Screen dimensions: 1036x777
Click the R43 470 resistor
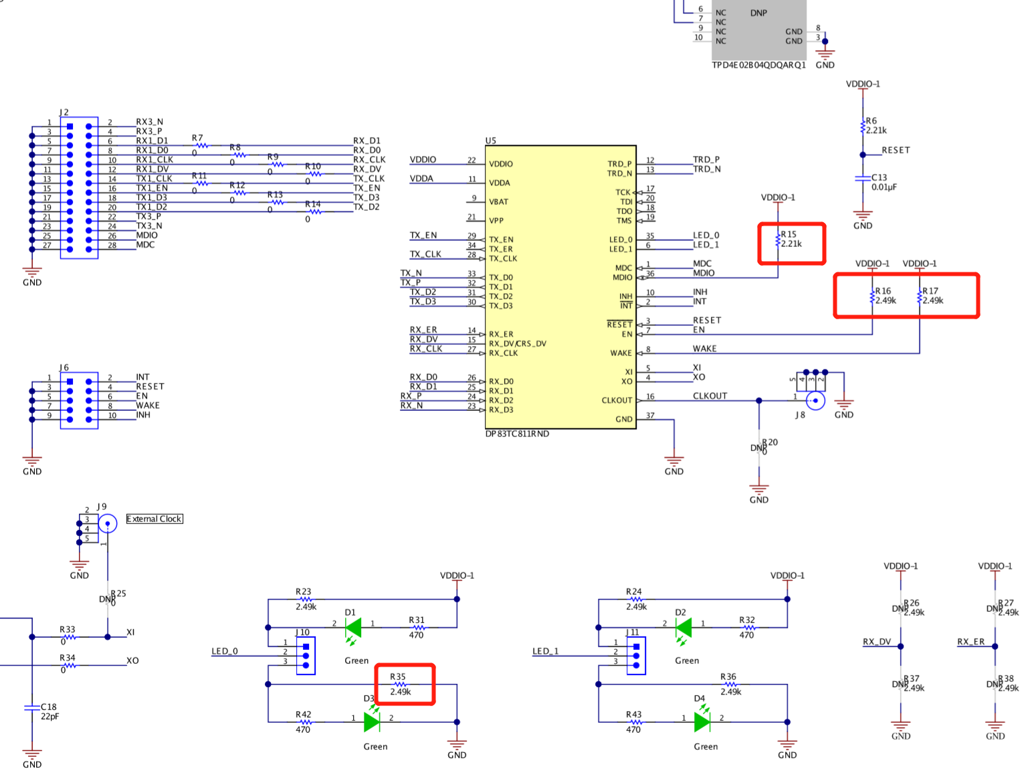coord(636,722)
